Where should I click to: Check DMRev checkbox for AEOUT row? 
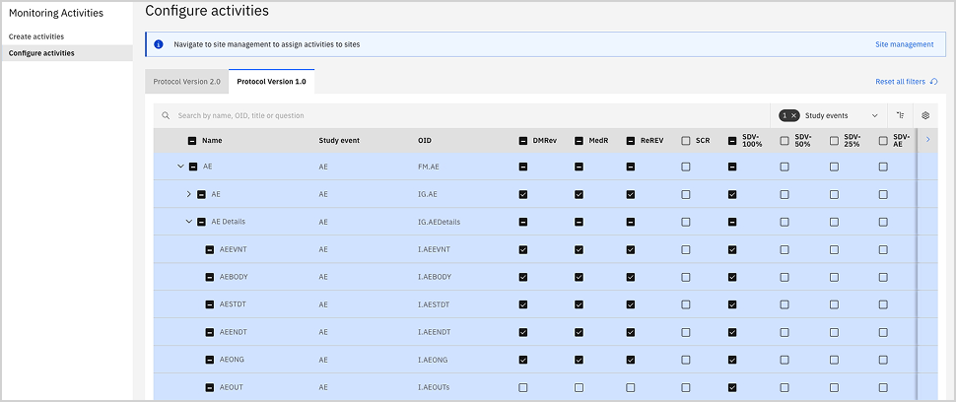[x=523, y=387]
